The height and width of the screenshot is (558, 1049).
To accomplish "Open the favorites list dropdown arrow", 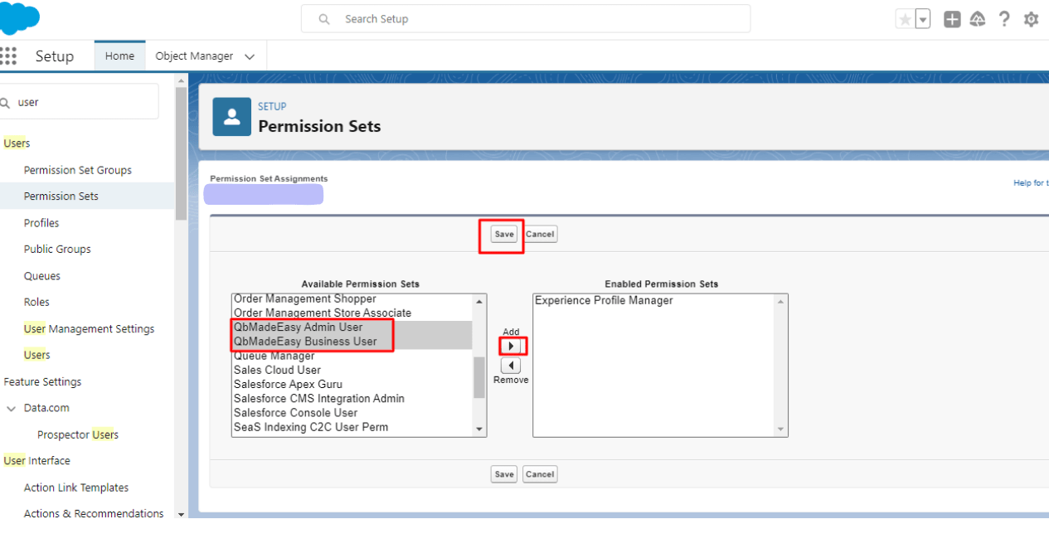I will point(923,19).
